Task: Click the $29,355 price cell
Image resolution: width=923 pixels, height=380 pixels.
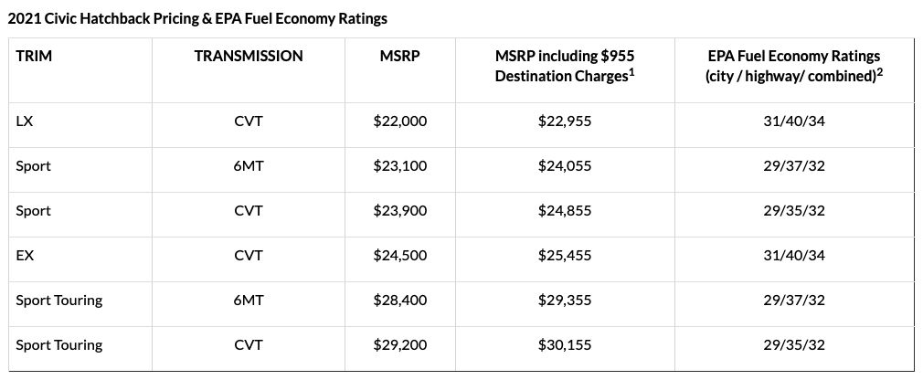Action: coord(564,301)
